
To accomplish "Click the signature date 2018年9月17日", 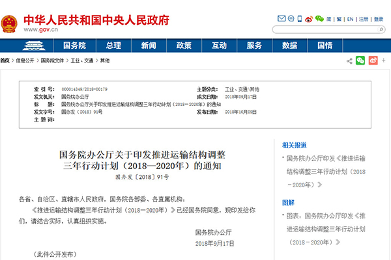I will coord(214,244).
